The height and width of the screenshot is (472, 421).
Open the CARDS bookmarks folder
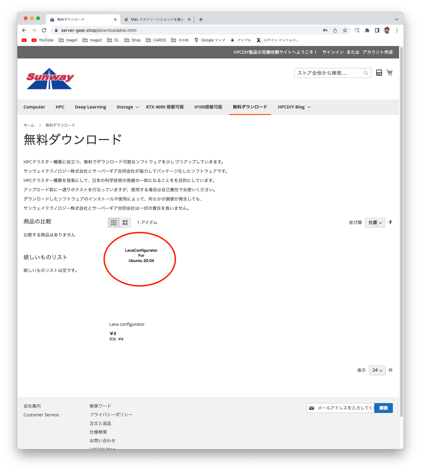pos(156,40)
